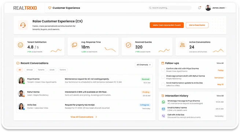Click the search magnifier icon

(x=150, y=8)
